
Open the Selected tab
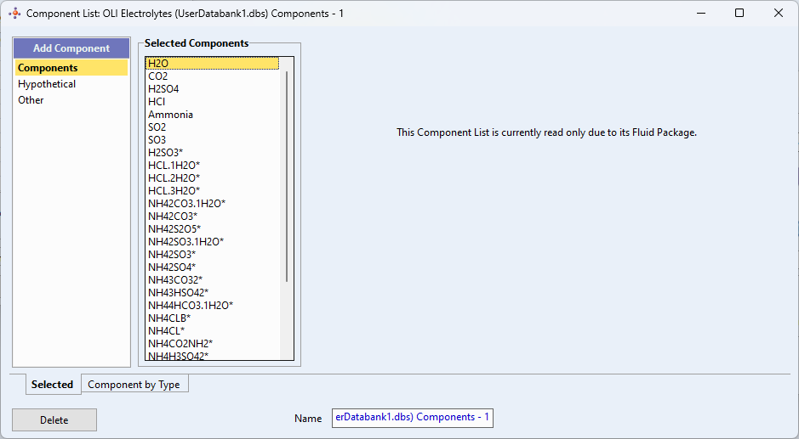point(53,385)
